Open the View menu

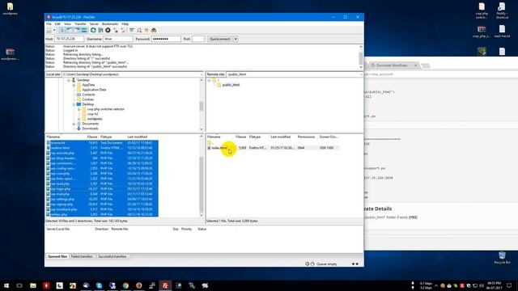[67, 24]
